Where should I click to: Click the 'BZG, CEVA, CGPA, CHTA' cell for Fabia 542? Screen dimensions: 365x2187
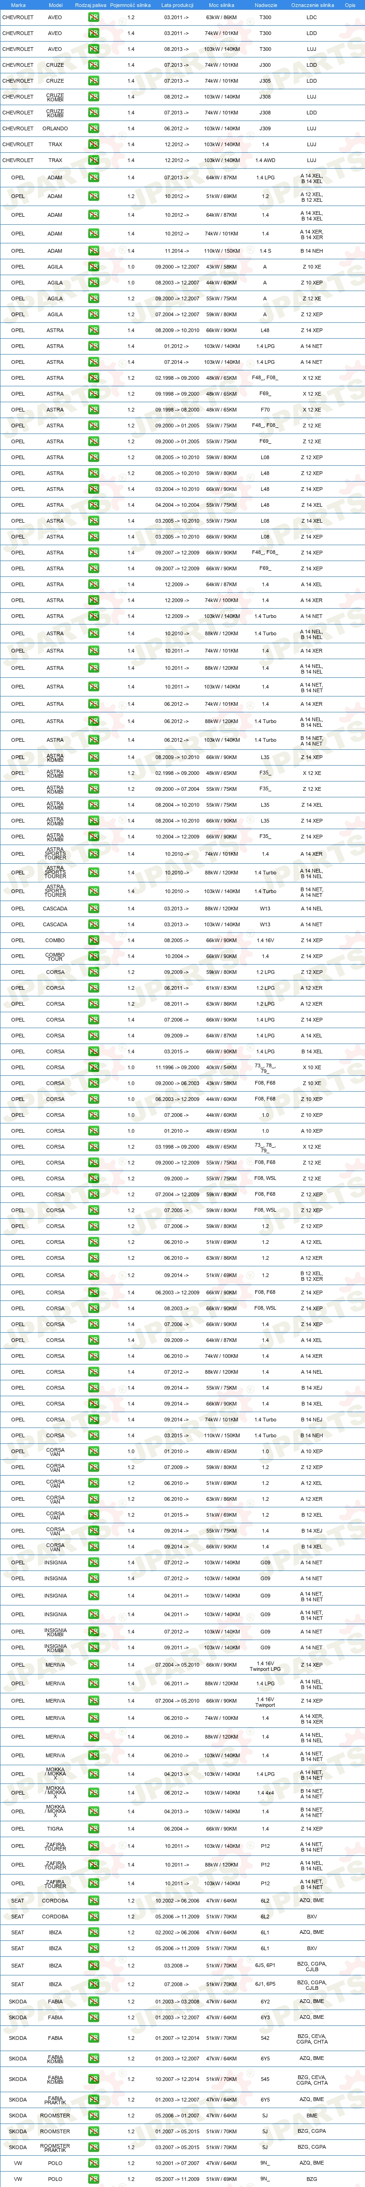311,2038
